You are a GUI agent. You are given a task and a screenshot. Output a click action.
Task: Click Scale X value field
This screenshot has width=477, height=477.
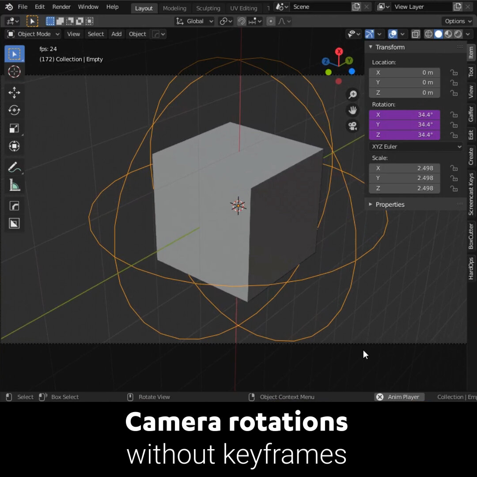(x=404, y=168)
